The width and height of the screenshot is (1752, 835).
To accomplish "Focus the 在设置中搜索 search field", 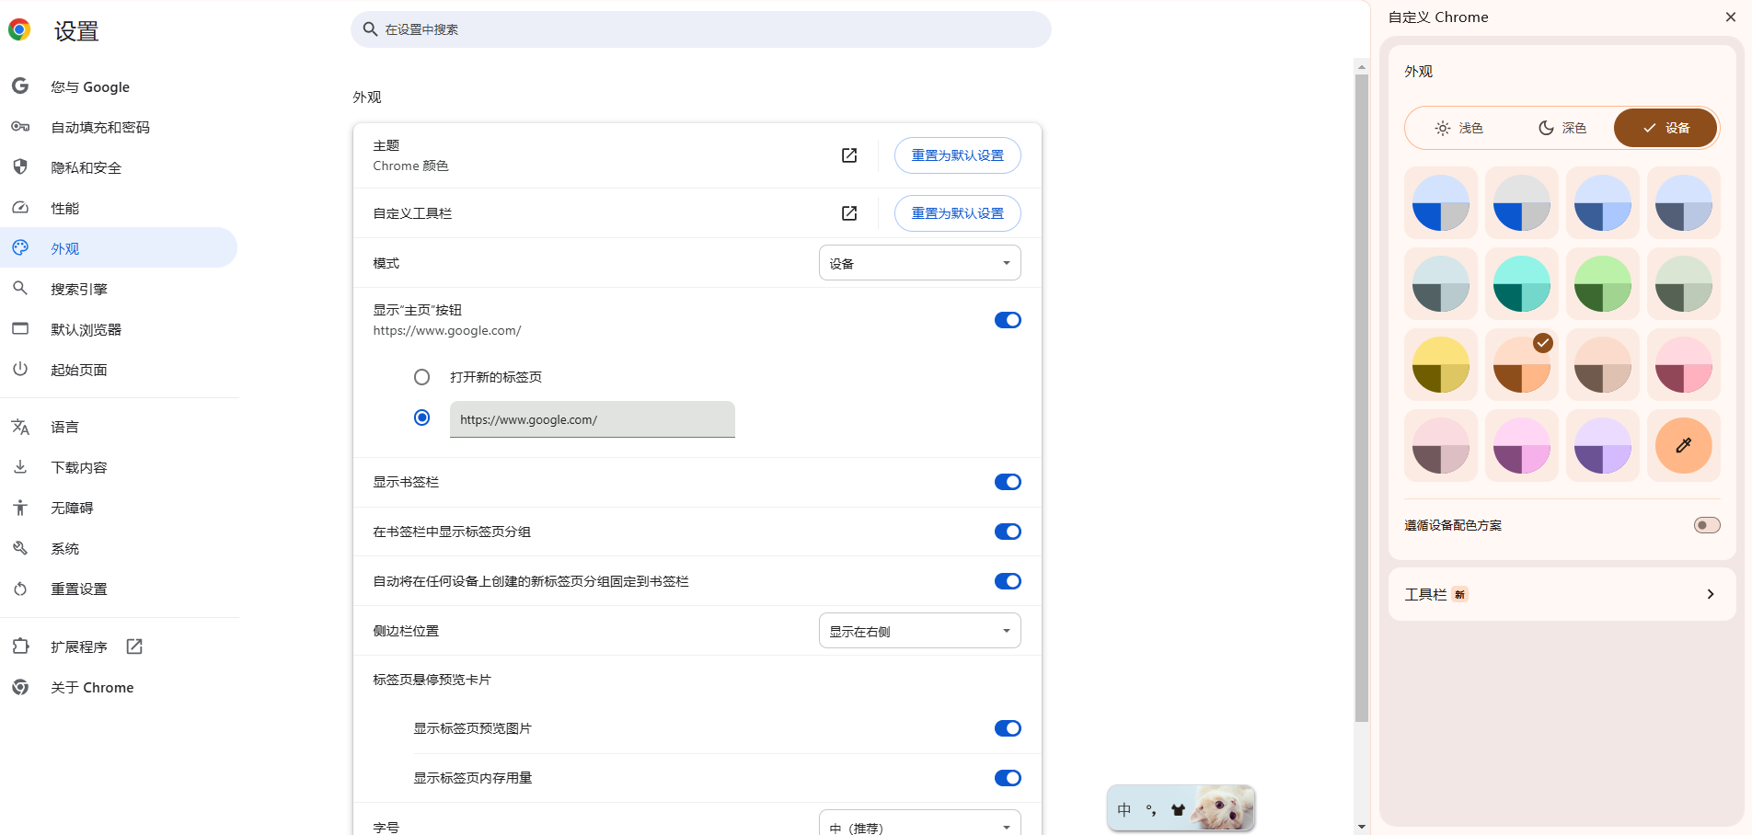I will (x=700, y=29).
